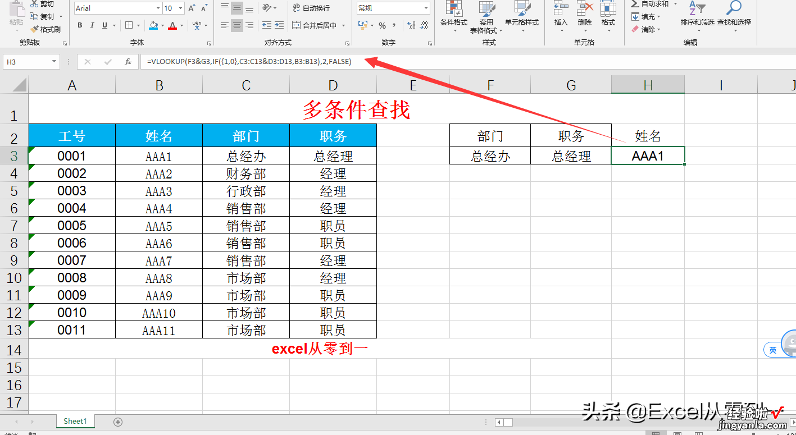Apply Percent Style (%) format
Image resolution: width=796 pixels, height=435 pixels.
[382, 25]
